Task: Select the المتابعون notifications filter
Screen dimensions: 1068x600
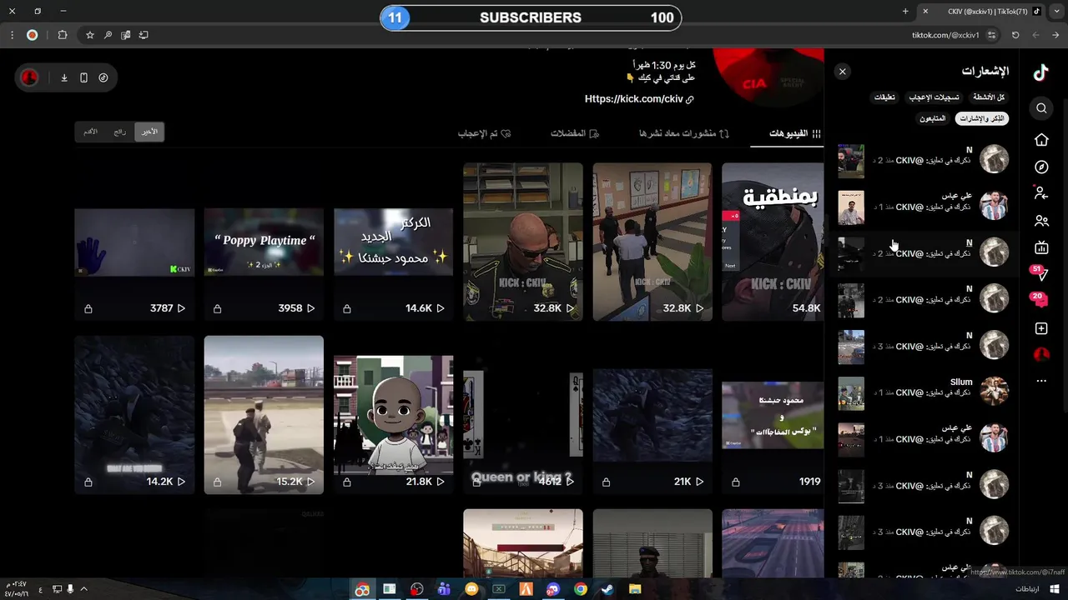Action: click(x=933, y=119)
